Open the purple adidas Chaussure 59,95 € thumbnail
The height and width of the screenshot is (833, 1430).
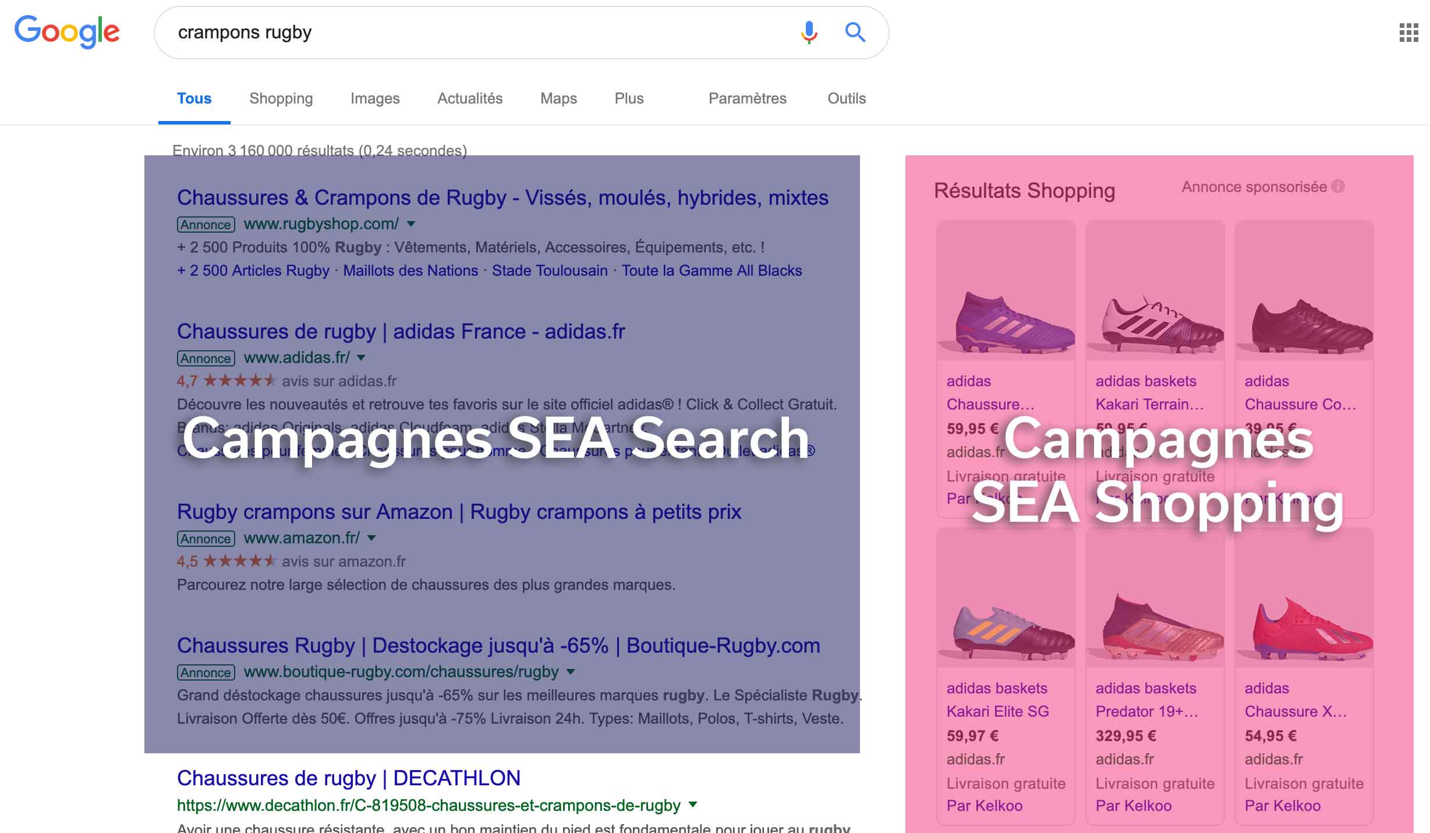(1006, 291)
